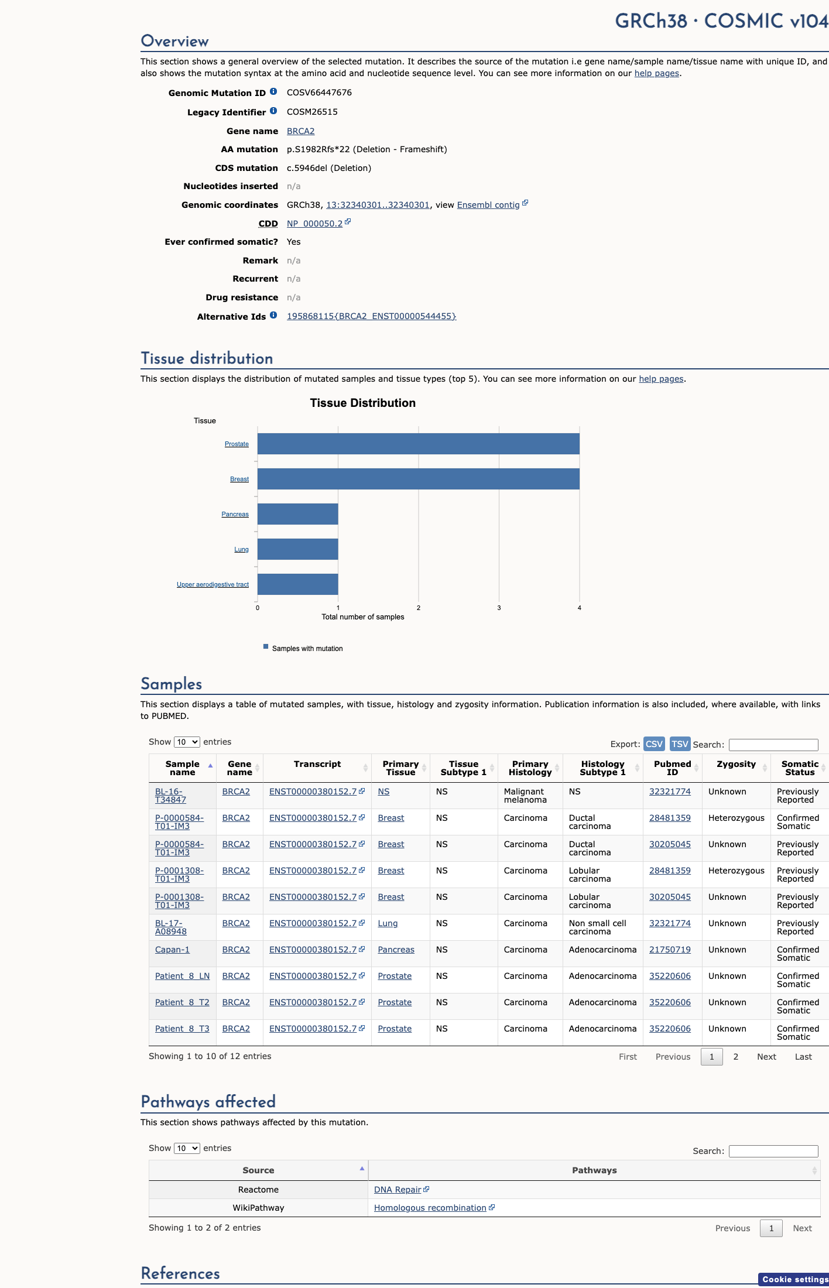Click external icon in BL-16-T34847 transcript cell

click(x=362, y=791)
